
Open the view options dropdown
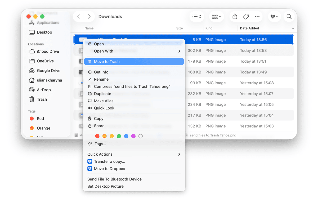[x=197, y=16]
